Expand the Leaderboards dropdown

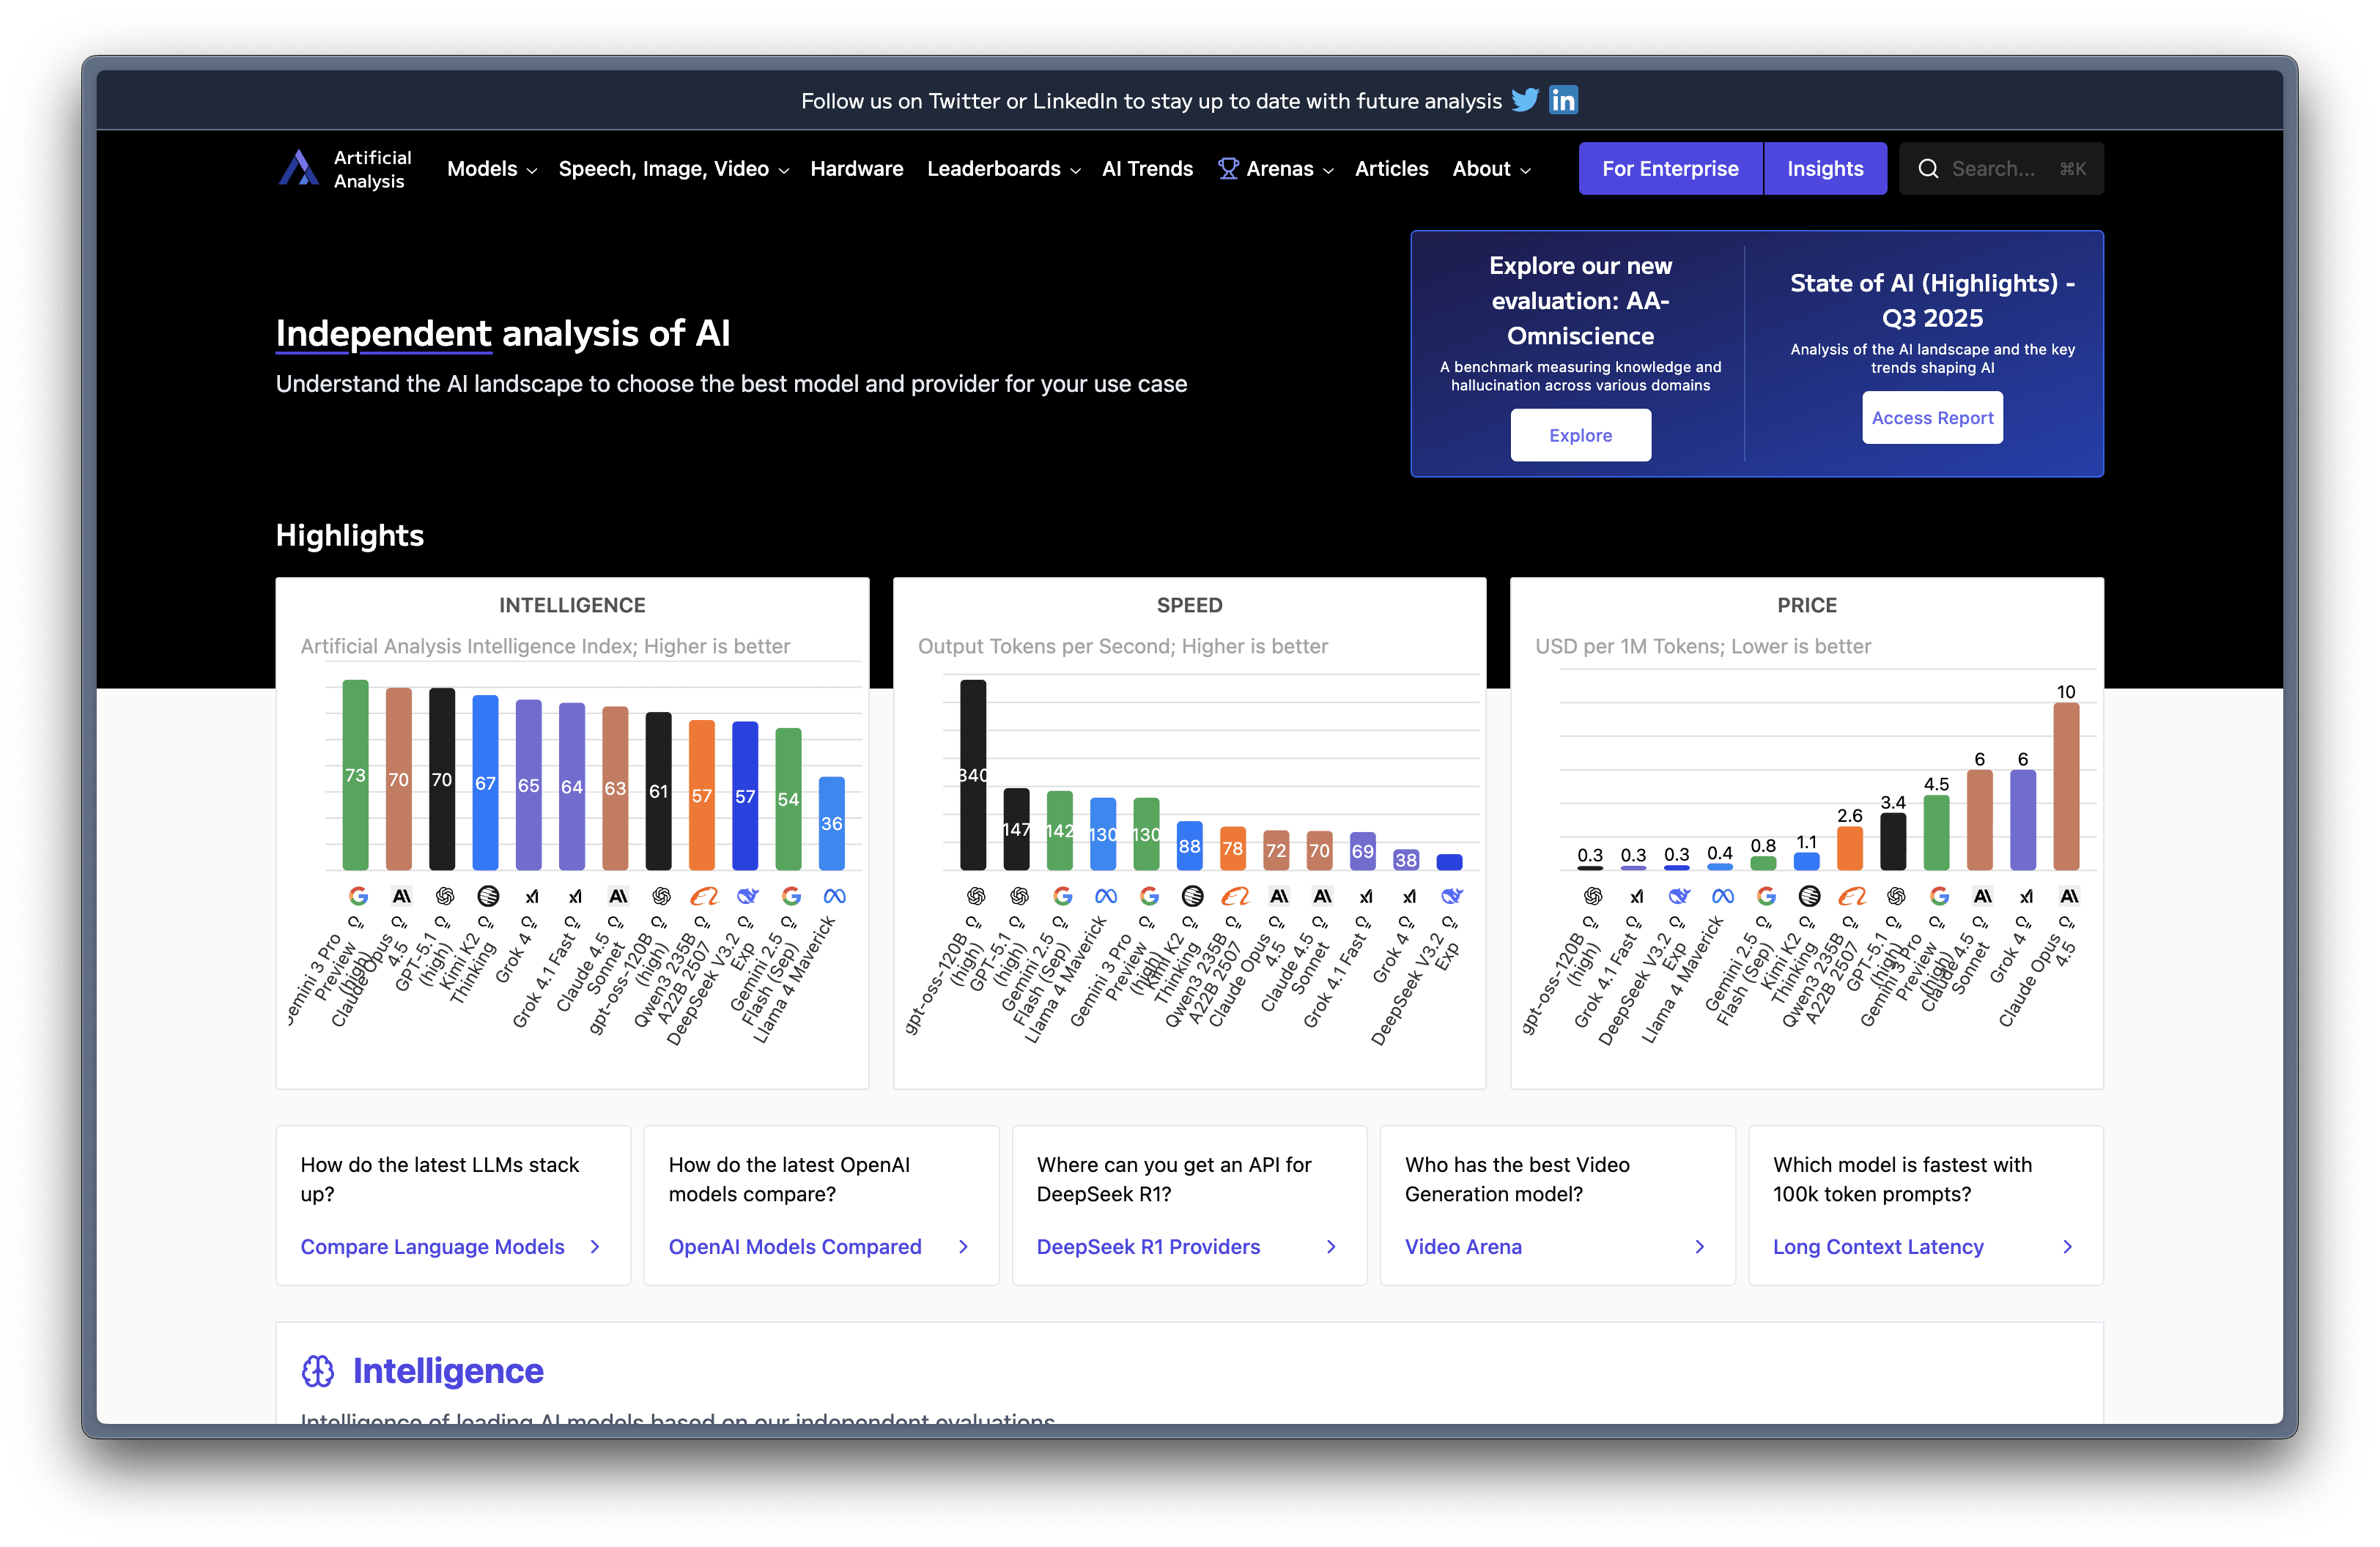(1003, 169)
